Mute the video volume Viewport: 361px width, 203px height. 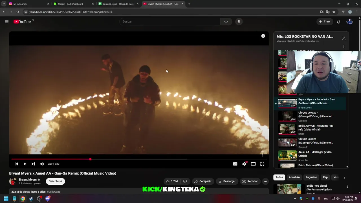(x=42, y=164)
